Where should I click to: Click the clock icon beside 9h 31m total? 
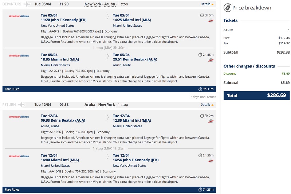pyautogui.click(x=200, y=89)
